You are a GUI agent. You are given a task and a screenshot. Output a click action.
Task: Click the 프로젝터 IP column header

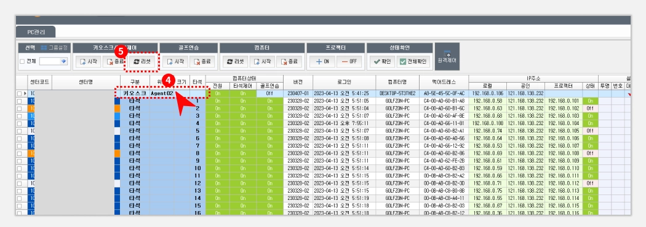click(x=563, y=86)
